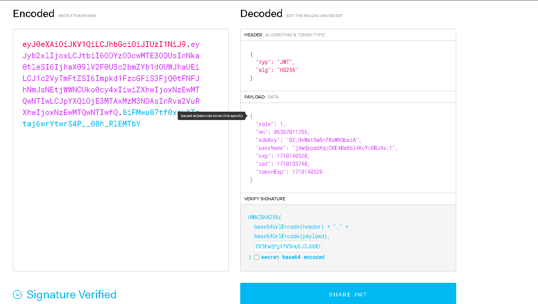The width and height of the screenshot is (538, 304).
Task: Click the "tokenExp" line in the payload
Action: pyautogui.click(x=289, y=172)
